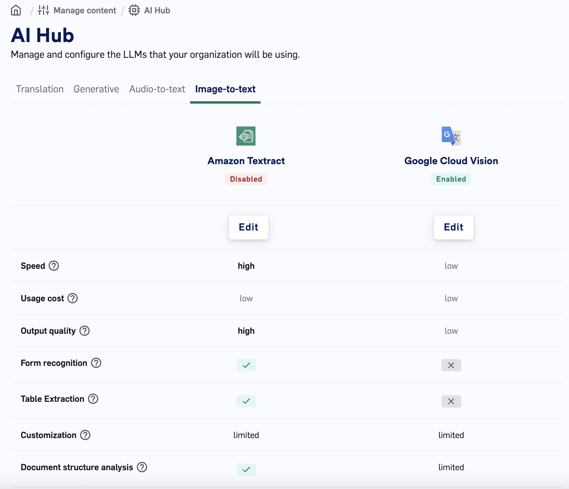
Task: Show help for Table Extraction
Action: pos(93,399)
